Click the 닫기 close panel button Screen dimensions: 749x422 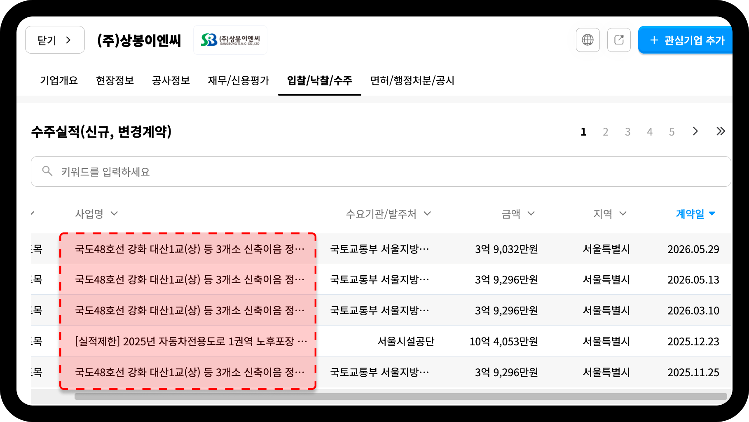pos(55,40)
